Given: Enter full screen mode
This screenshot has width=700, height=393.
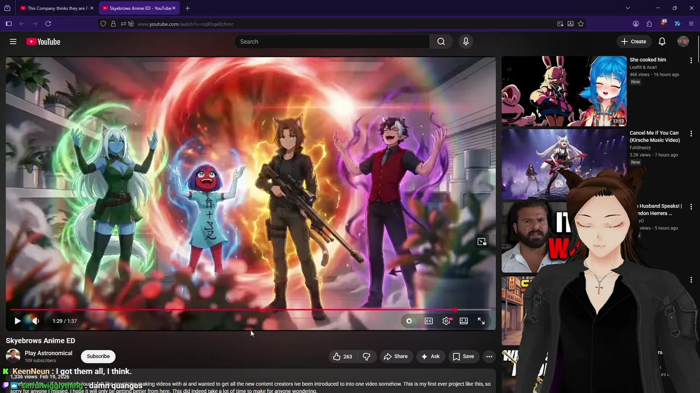Looking at the screenshot, I should 481,321.
